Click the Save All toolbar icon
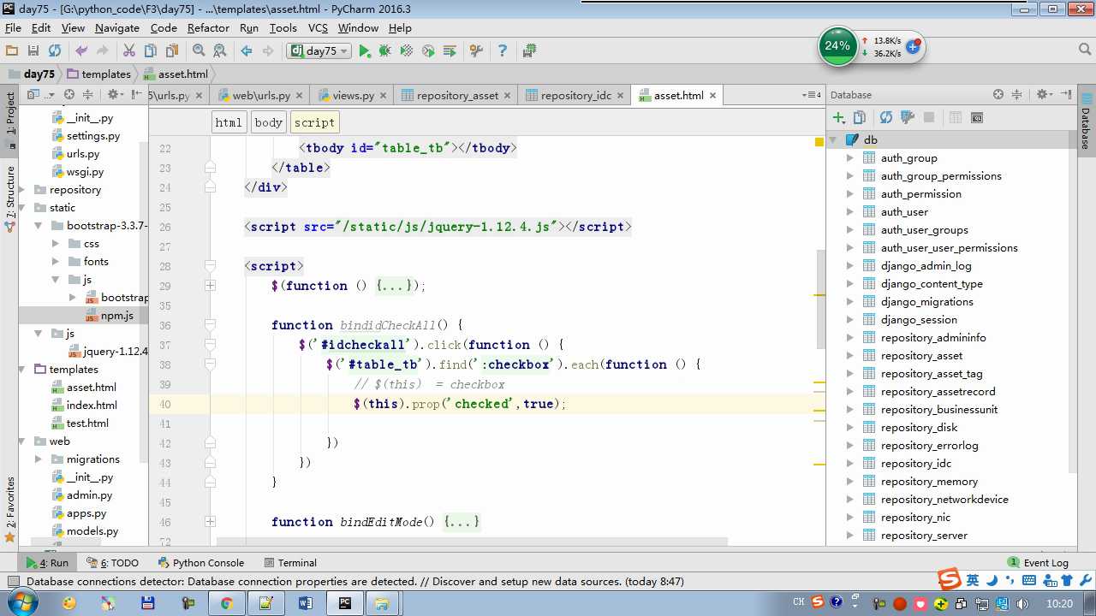1096x616 pixels. pyautogui.click(x=33, y=51)
